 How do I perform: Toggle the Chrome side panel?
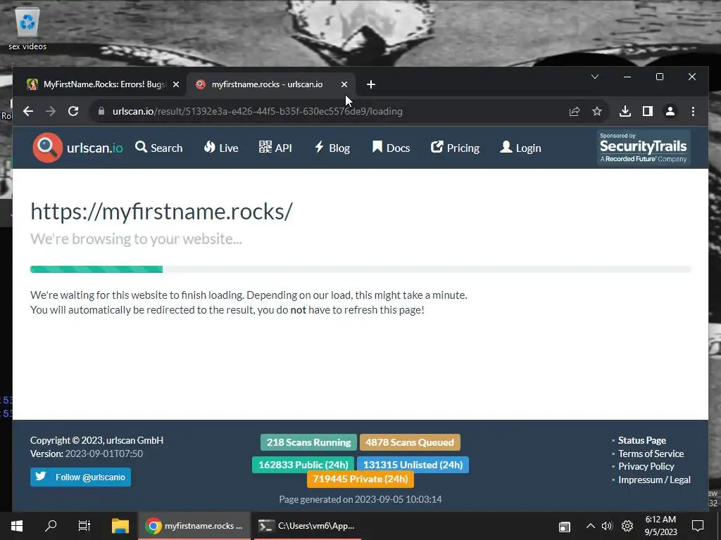click(x=648, y=111)
